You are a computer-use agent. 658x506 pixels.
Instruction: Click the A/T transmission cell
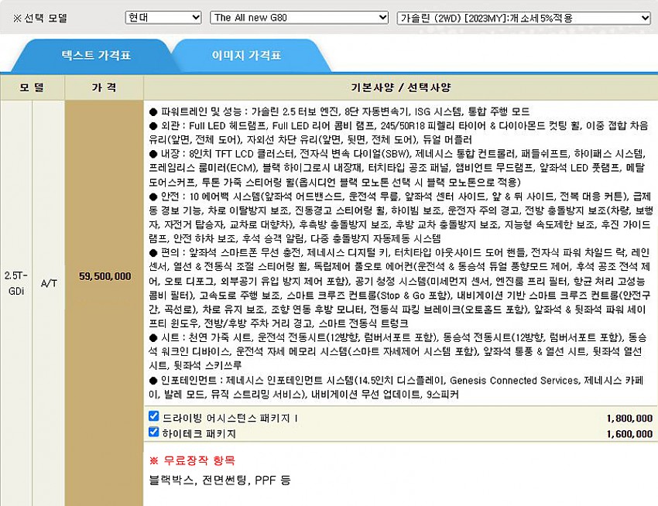(48, 282)
